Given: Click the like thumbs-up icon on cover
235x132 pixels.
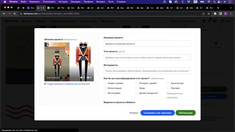Looking at the screenshot, I should coord(81,77).
